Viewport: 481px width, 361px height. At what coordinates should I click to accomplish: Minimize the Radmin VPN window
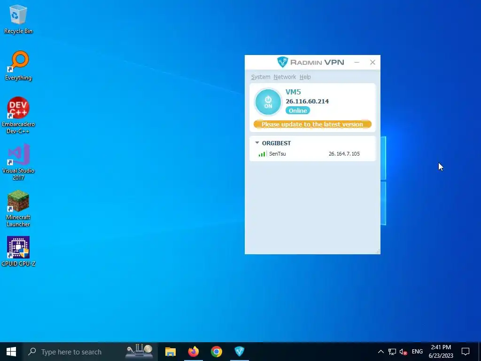pos(357,63)
